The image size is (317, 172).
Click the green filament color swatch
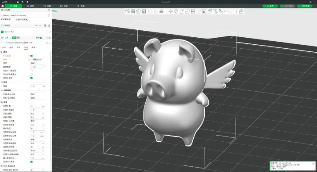(2, 32)
